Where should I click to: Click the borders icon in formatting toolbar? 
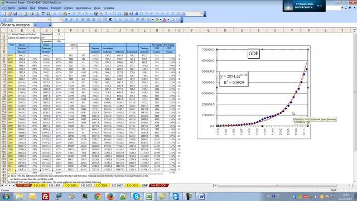coord(149,20)
